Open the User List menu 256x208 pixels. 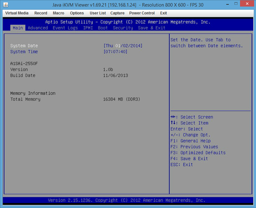pyautogui.click(x=98, y=13)
